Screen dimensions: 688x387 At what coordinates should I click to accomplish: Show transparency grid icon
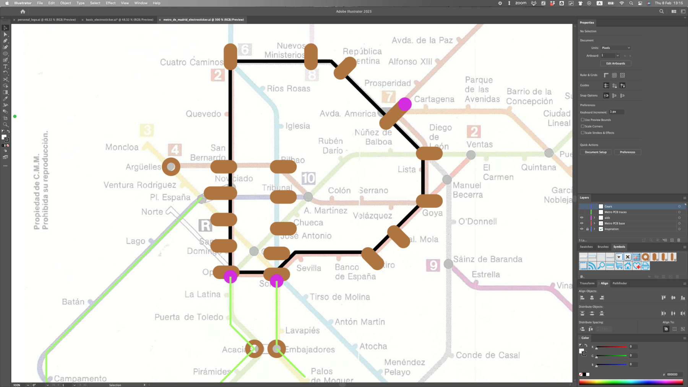coord(622,75)
